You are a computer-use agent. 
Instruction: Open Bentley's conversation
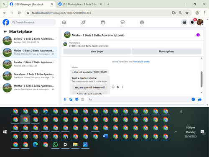(x=29, y=41)
